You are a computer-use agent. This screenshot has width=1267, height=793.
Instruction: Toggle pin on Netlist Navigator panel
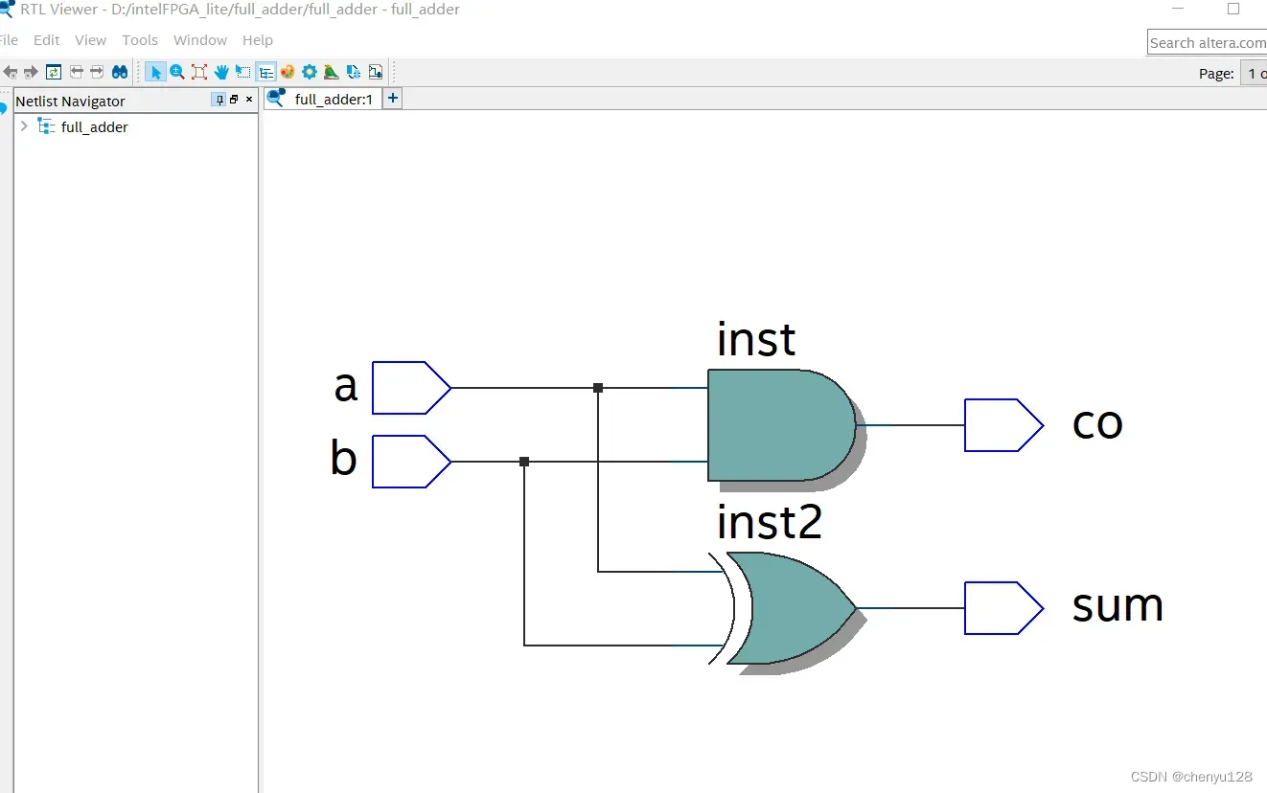point(219,100)
